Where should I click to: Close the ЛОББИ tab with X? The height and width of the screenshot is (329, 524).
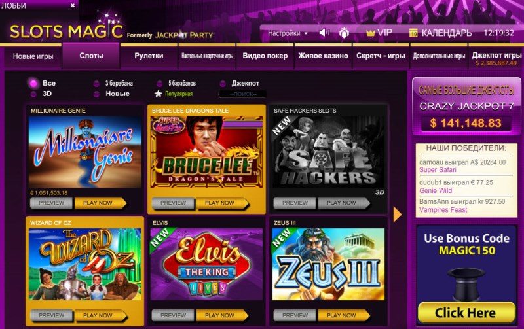click(73, 5)
